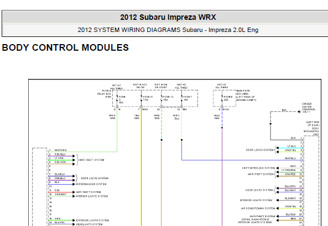This screenshot has height=226, width=328.
Task: Click the 'BLU/WHT' wire label at pin 14
Action: click(290, 190)
